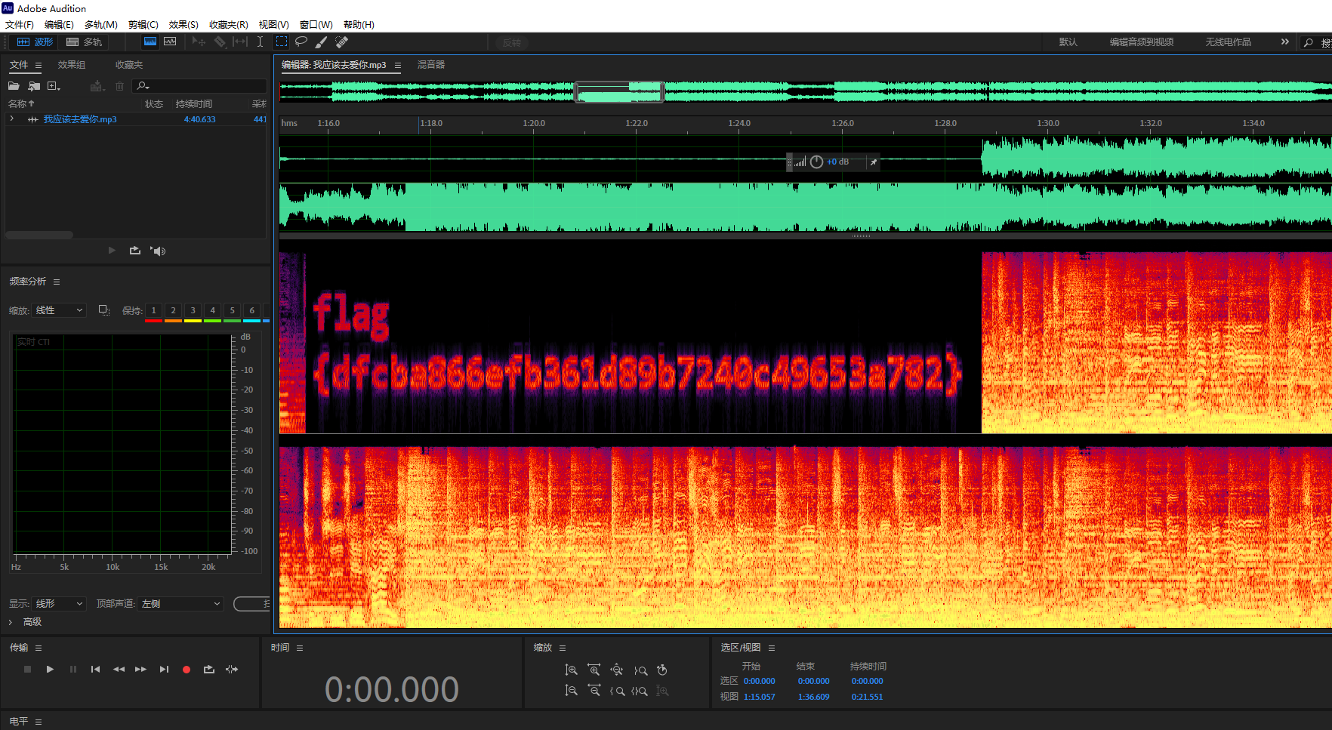Image resolution: width=1332 pixels, height=730 pixels.
Task: Select the Razor tool in toolbar
Action: click(220, 42)
